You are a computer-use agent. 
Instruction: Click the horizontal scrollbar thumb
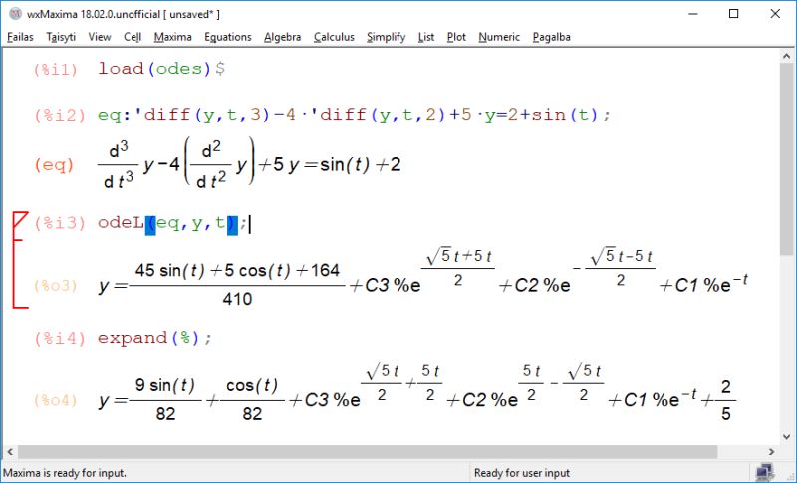368,451
